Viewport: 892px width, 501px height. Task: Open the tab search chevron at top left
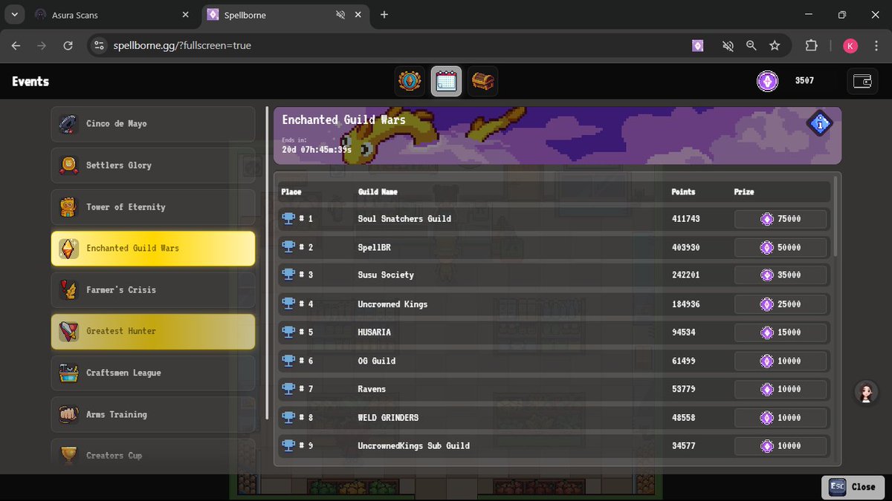[13, 13]
